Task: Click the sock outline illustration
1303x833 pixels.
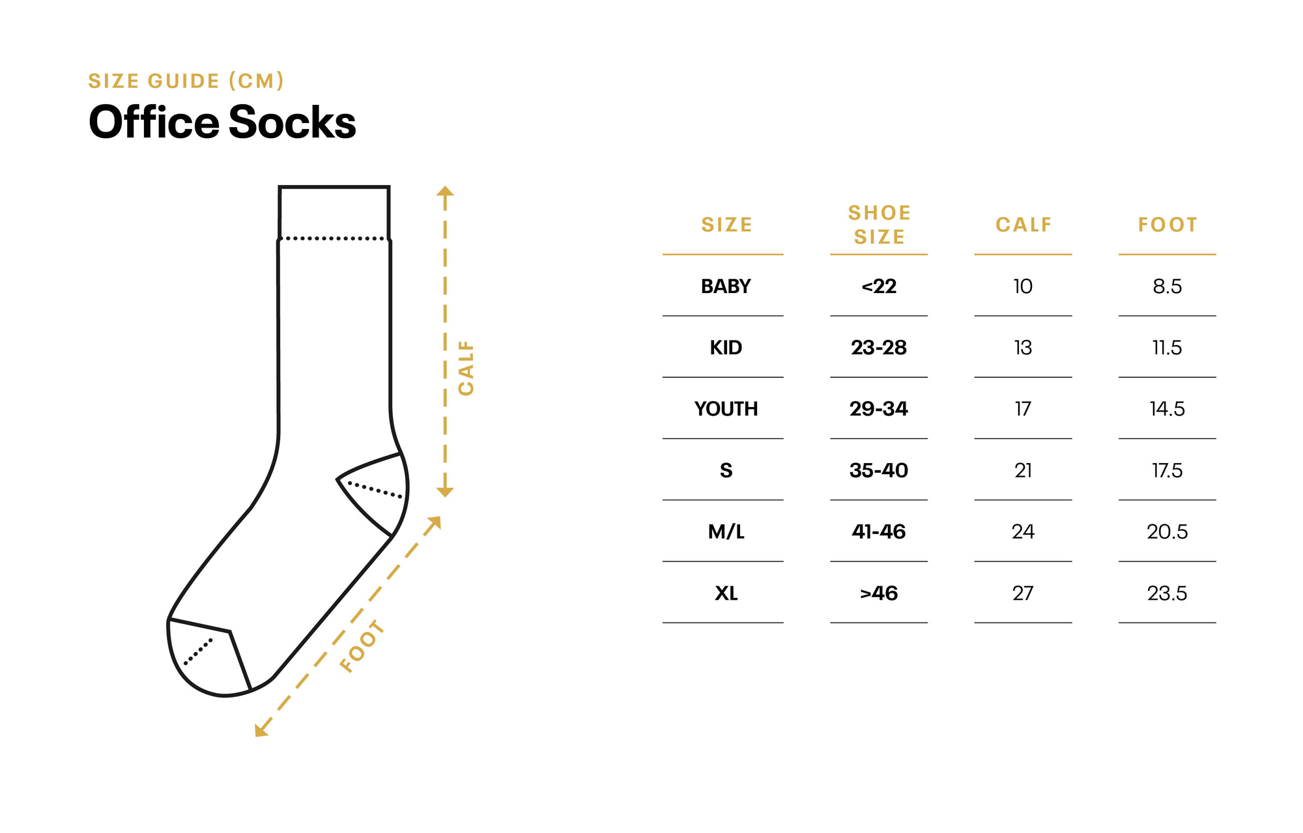Action: [x=288, y=442]
